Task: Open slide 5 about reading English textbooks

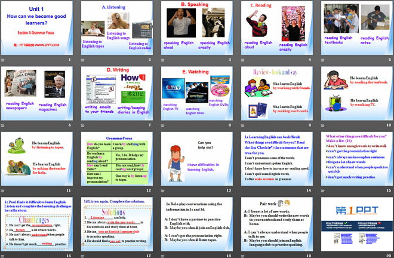Action: (357, 28)
